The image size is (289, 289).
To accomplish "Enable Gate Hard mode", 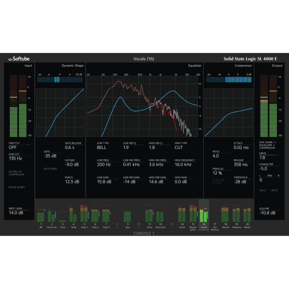I will tap(50, 169).
